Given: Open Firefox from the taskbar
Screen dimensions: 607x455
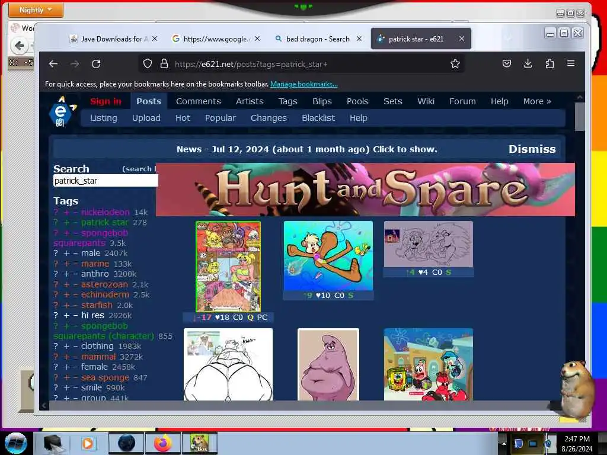Looking at the screenshot, I should (163, 443).
